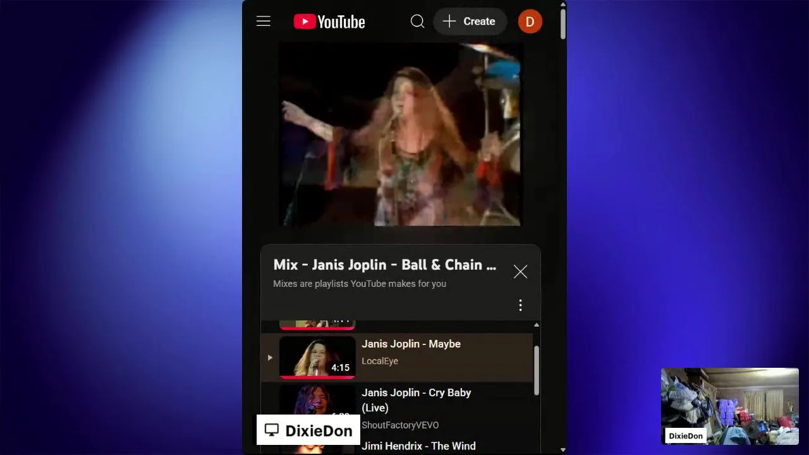Click the now-playing arrow beside Maybe
809x455 pixels.
(x=270, y=358)
